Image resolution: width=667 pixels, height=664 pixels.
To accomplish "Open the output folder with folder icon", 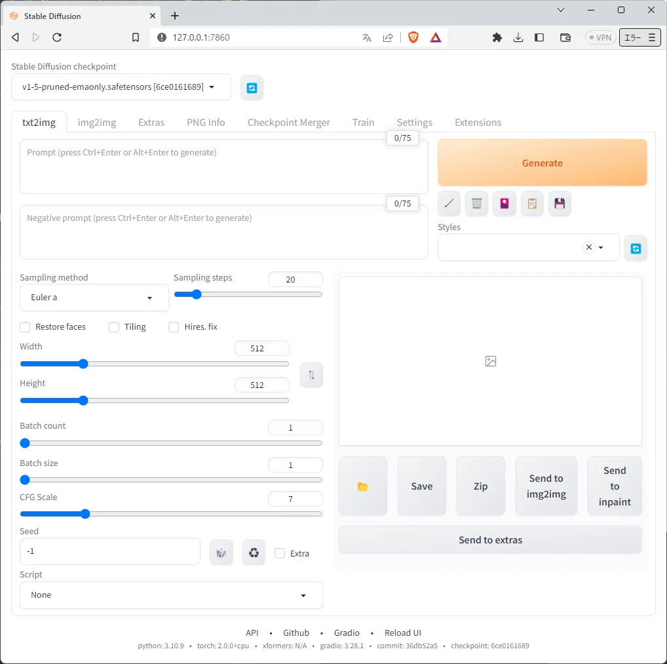I will coord(362,486).
